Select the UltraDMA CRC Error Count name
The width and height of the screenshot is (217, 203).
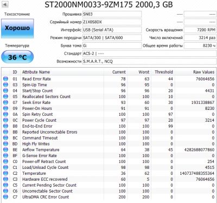point(46,197)
